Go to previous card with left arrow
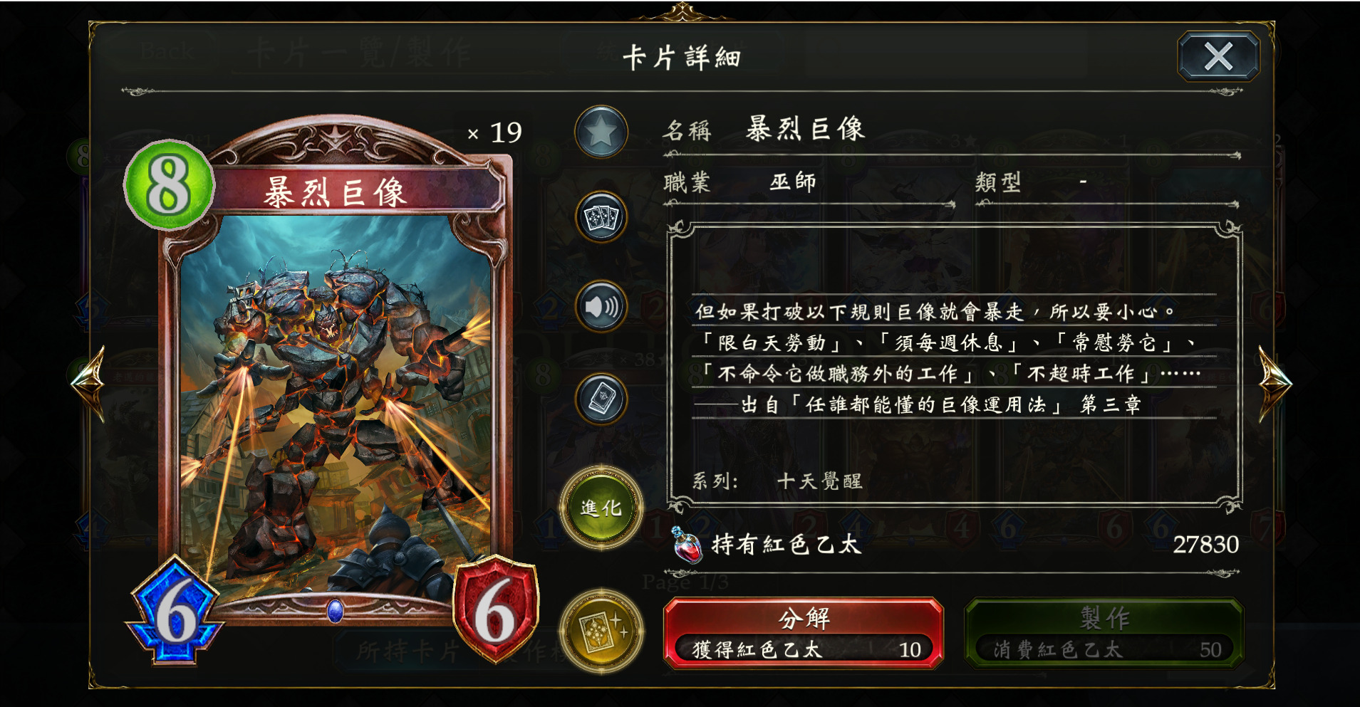 (x=88, y=384)
